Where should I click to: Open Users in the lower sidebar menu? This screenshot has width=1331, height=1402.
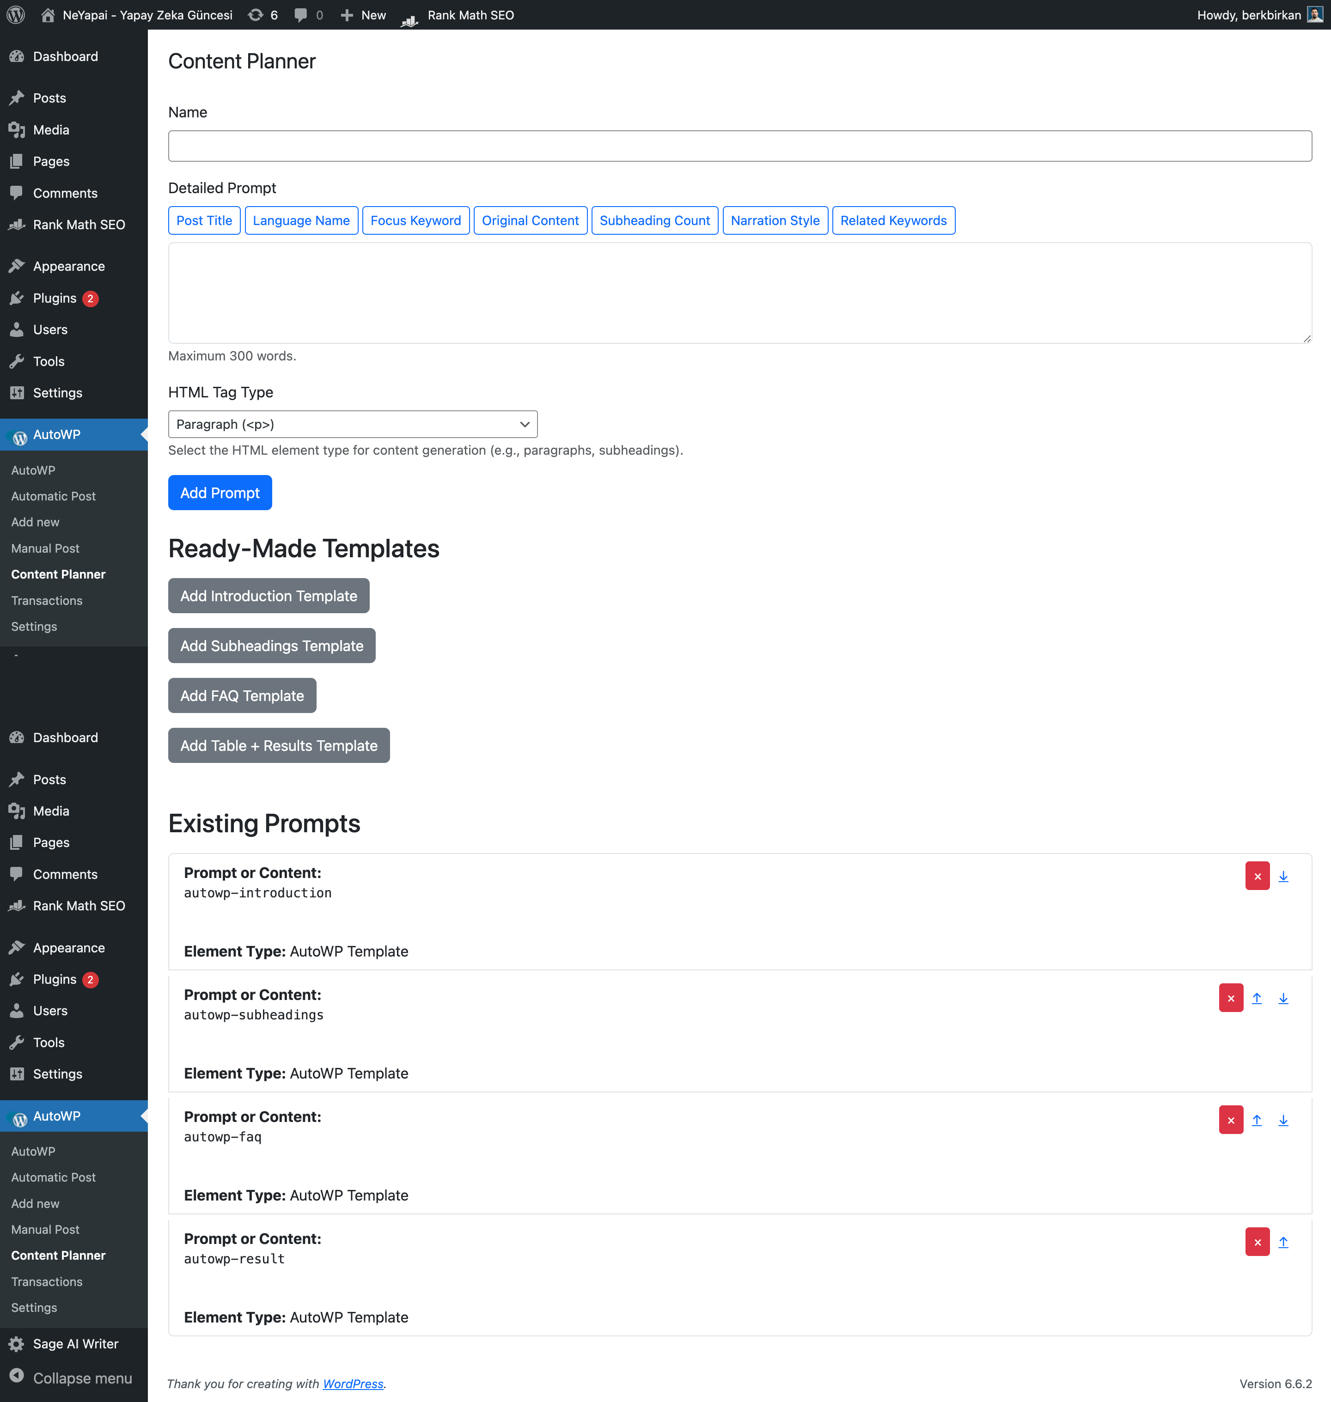point(74,1010)
